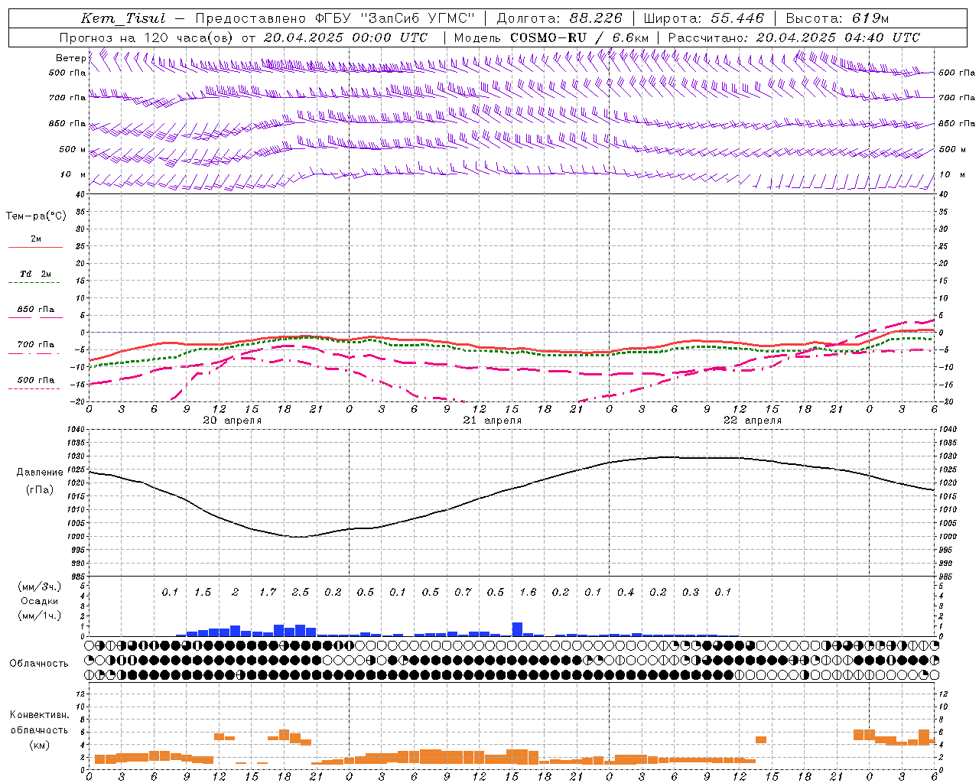Click the '(мм/3ч.)' unit label
This screenshot has width=979, height=783.
pos(39,586)
